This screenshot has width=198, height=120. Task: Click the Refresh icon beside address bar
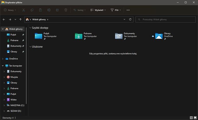click(x=130, y=20)
